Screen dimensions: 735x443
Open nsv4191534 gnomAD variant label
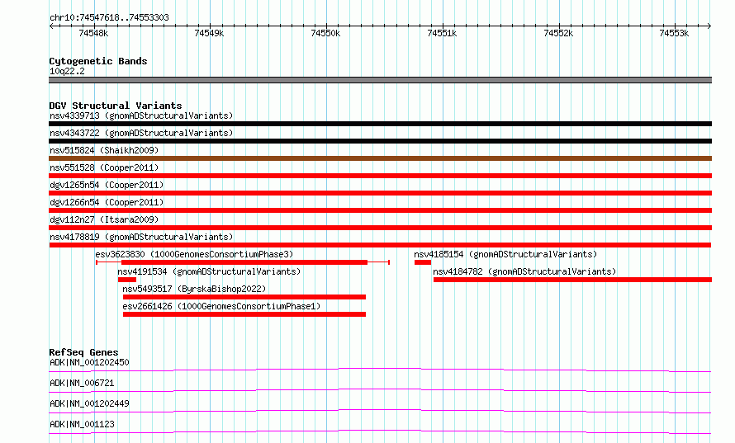[209, 271]
